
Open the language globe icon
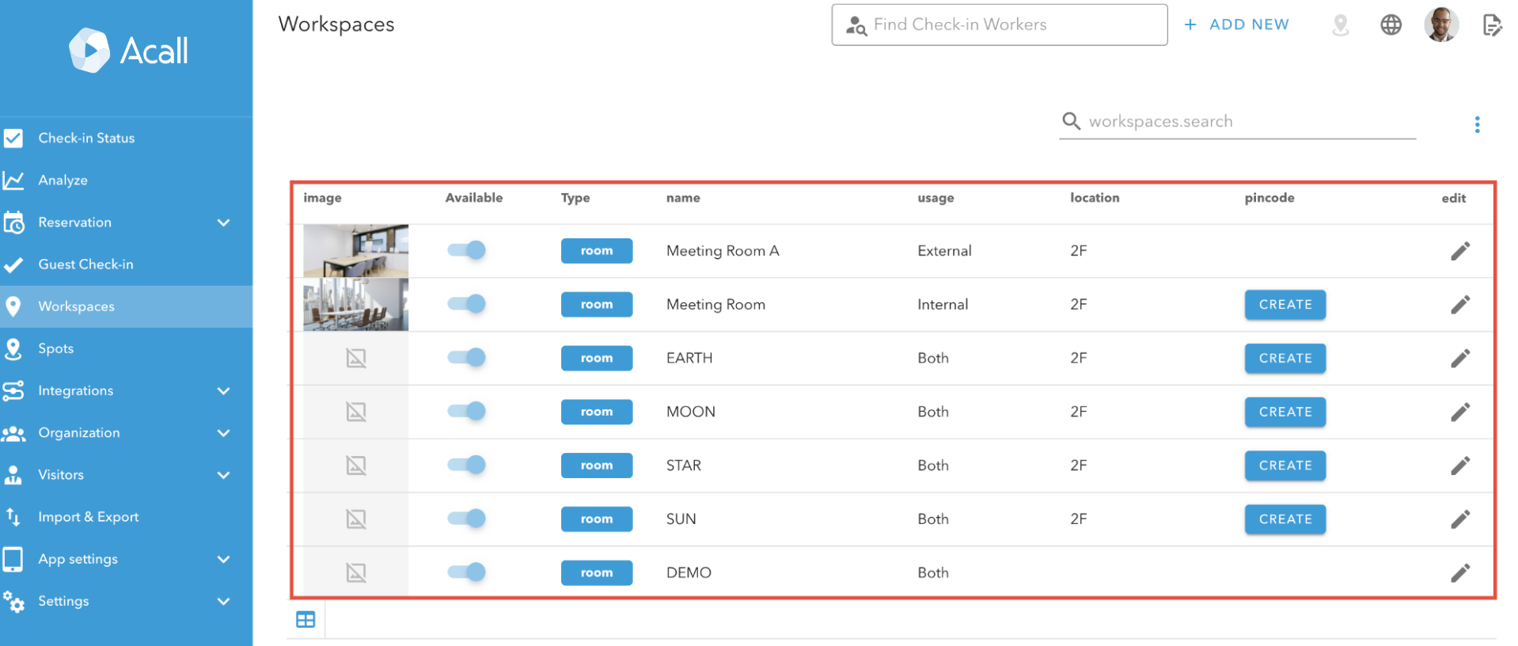coord(1391,25)
